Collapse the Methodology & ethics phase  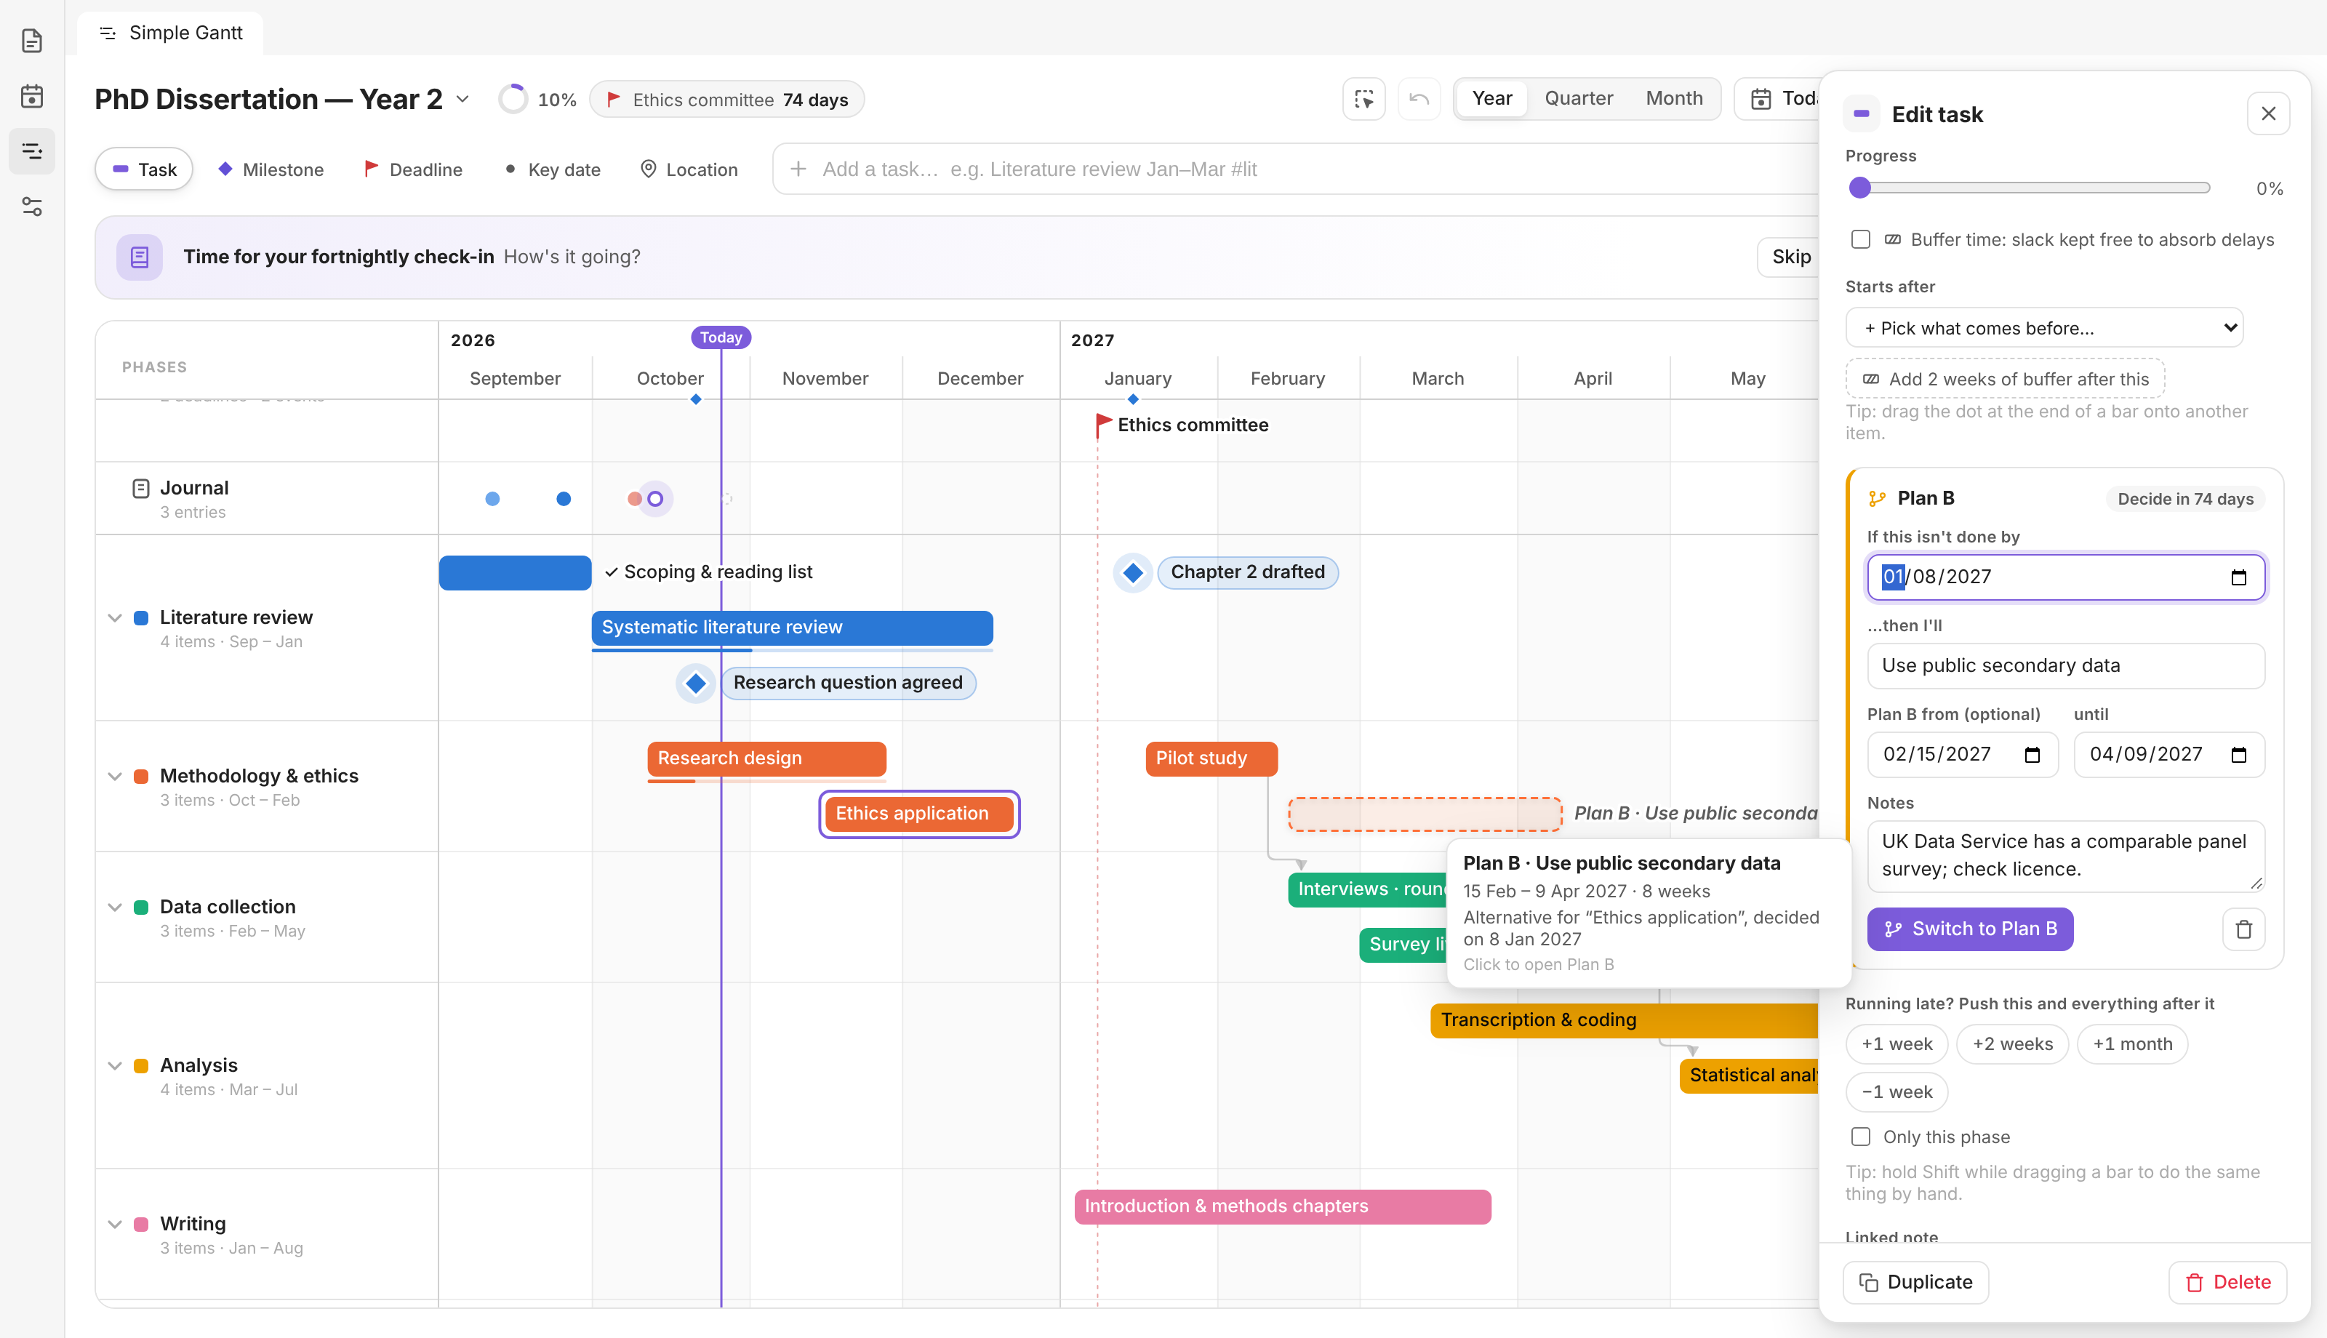[x=115, y=777]
